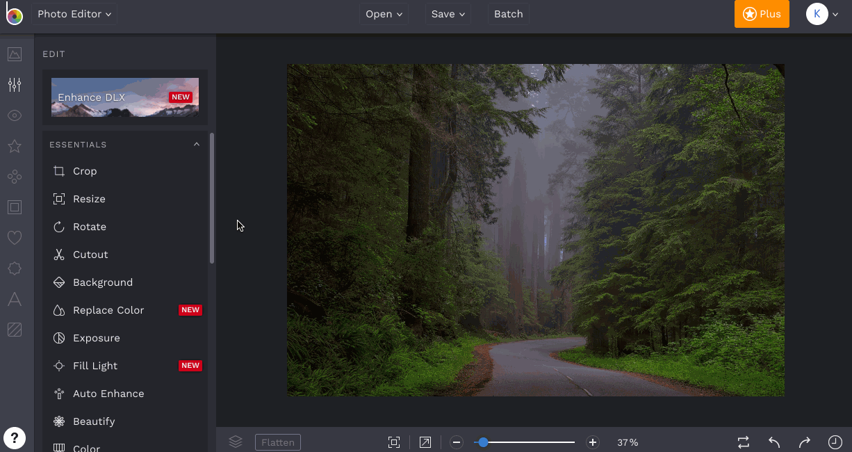Select the Resize tool
Viewport: 852px width, 452px height.
pyautogui.click(x=125, y=199)
